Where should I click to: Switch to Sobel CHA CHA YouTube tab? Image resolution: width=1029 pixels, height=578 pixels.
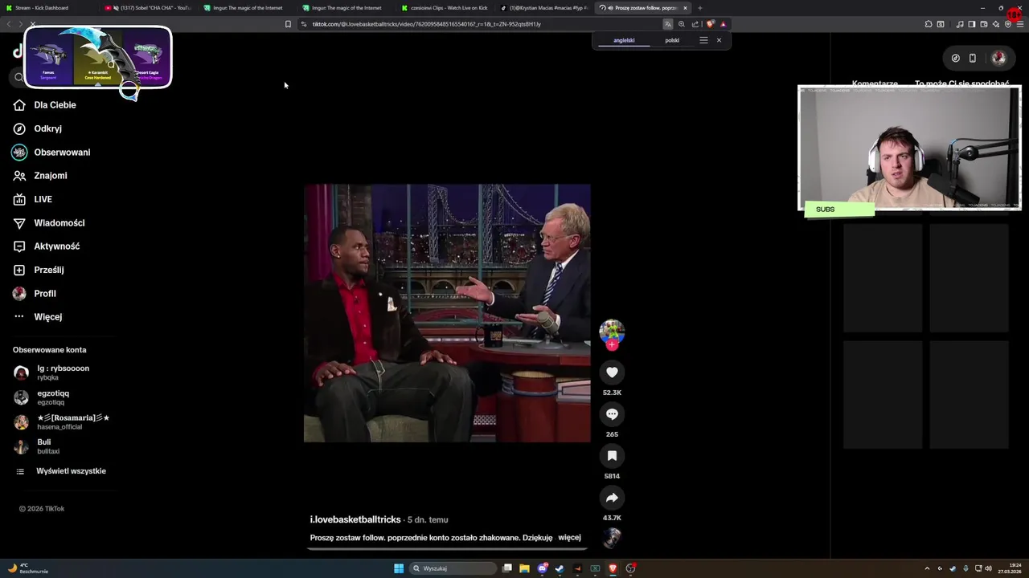click(x=150, y=8)
